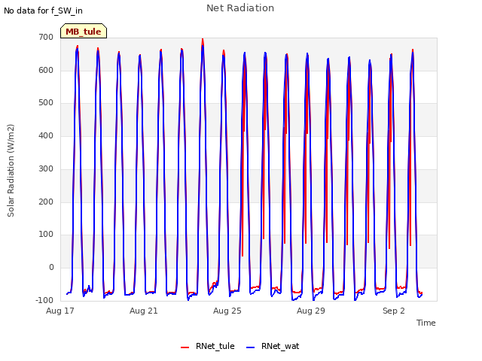482x361 pixels.
Task: Toggle the RNet_tule legend entry
Action: [x=208, y=346]
